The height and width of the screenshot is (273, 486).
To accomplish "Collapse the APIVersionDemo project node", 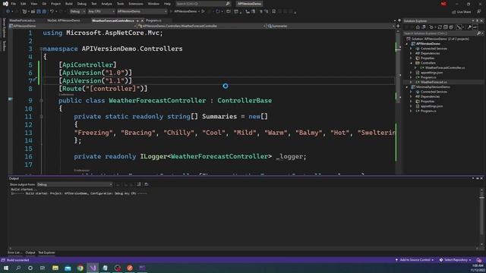I will click(407, 44).
